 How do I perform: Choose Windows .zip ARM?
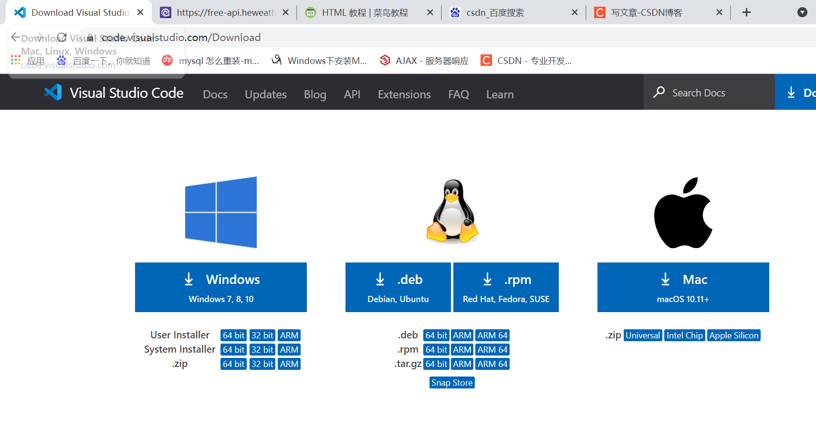click(289, 364)
